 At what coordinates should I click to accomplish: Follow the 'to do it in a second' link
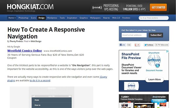coord(40,80)
